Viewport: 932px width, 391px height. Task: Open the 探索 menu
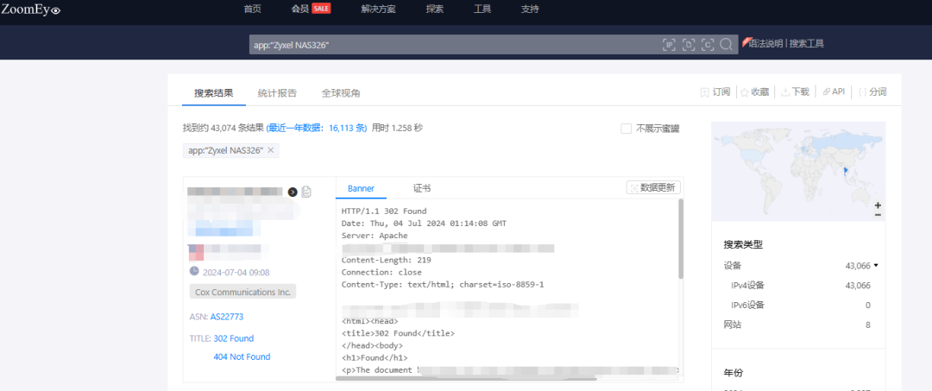(434, 9)
